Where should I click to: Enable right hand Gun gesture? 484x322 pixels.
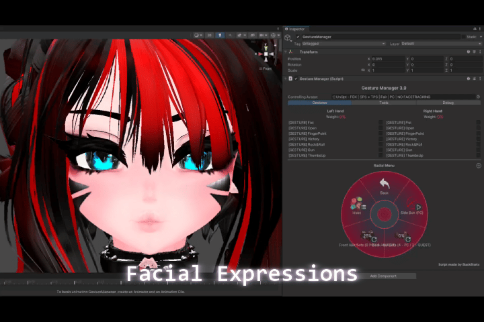point(479,150)
